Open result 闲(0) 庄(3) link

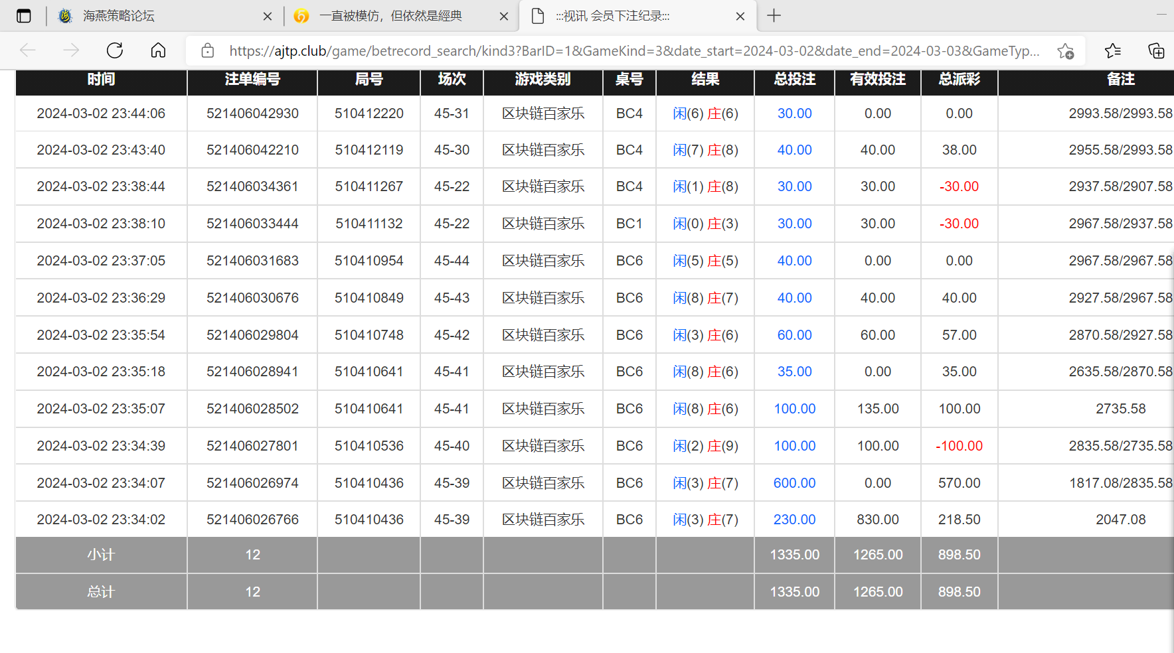[705, 224]
